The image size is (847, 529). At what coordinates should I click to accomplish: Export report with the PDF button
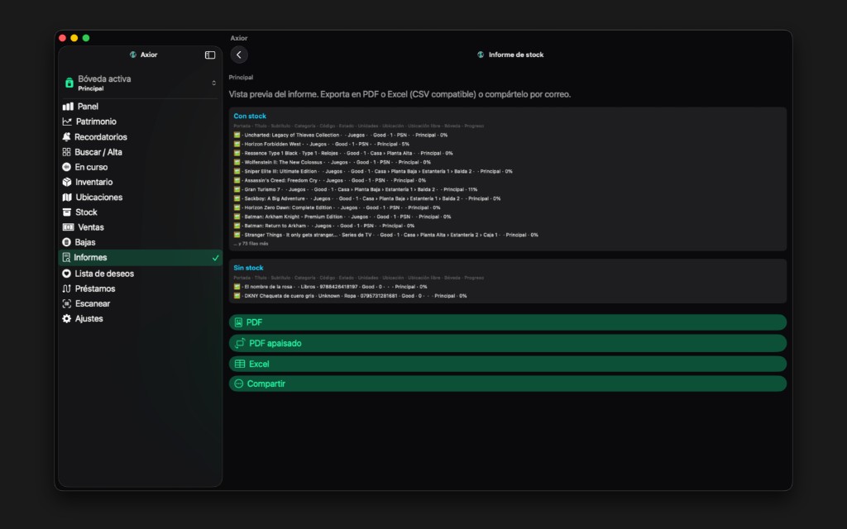click(x=508, y=322)
